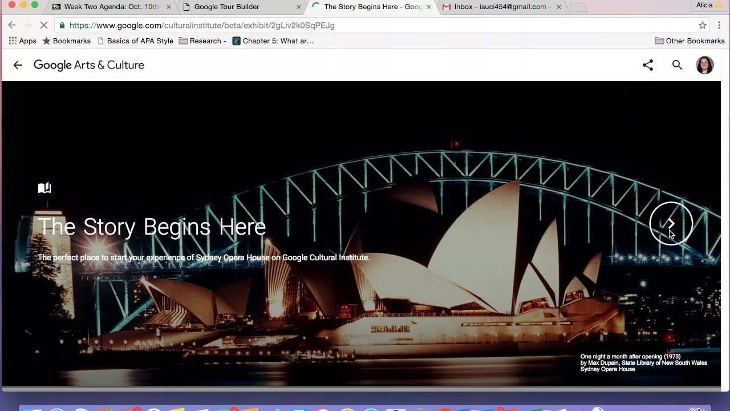Close the Google Tour Builder tab

pyautogui.click(x=299, y=7)
